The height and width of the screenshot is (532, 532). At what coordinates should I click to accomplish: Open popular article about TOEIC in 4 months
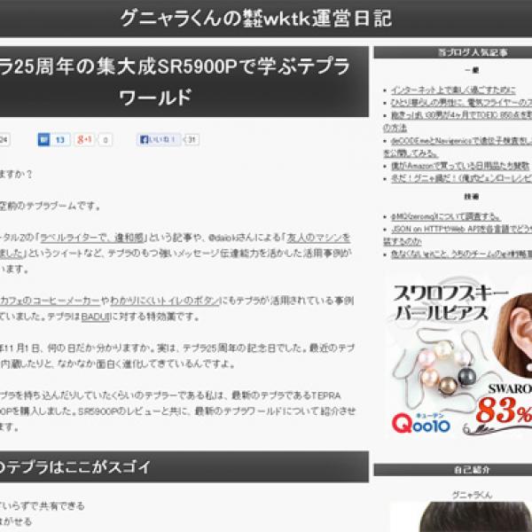[461, 115]
